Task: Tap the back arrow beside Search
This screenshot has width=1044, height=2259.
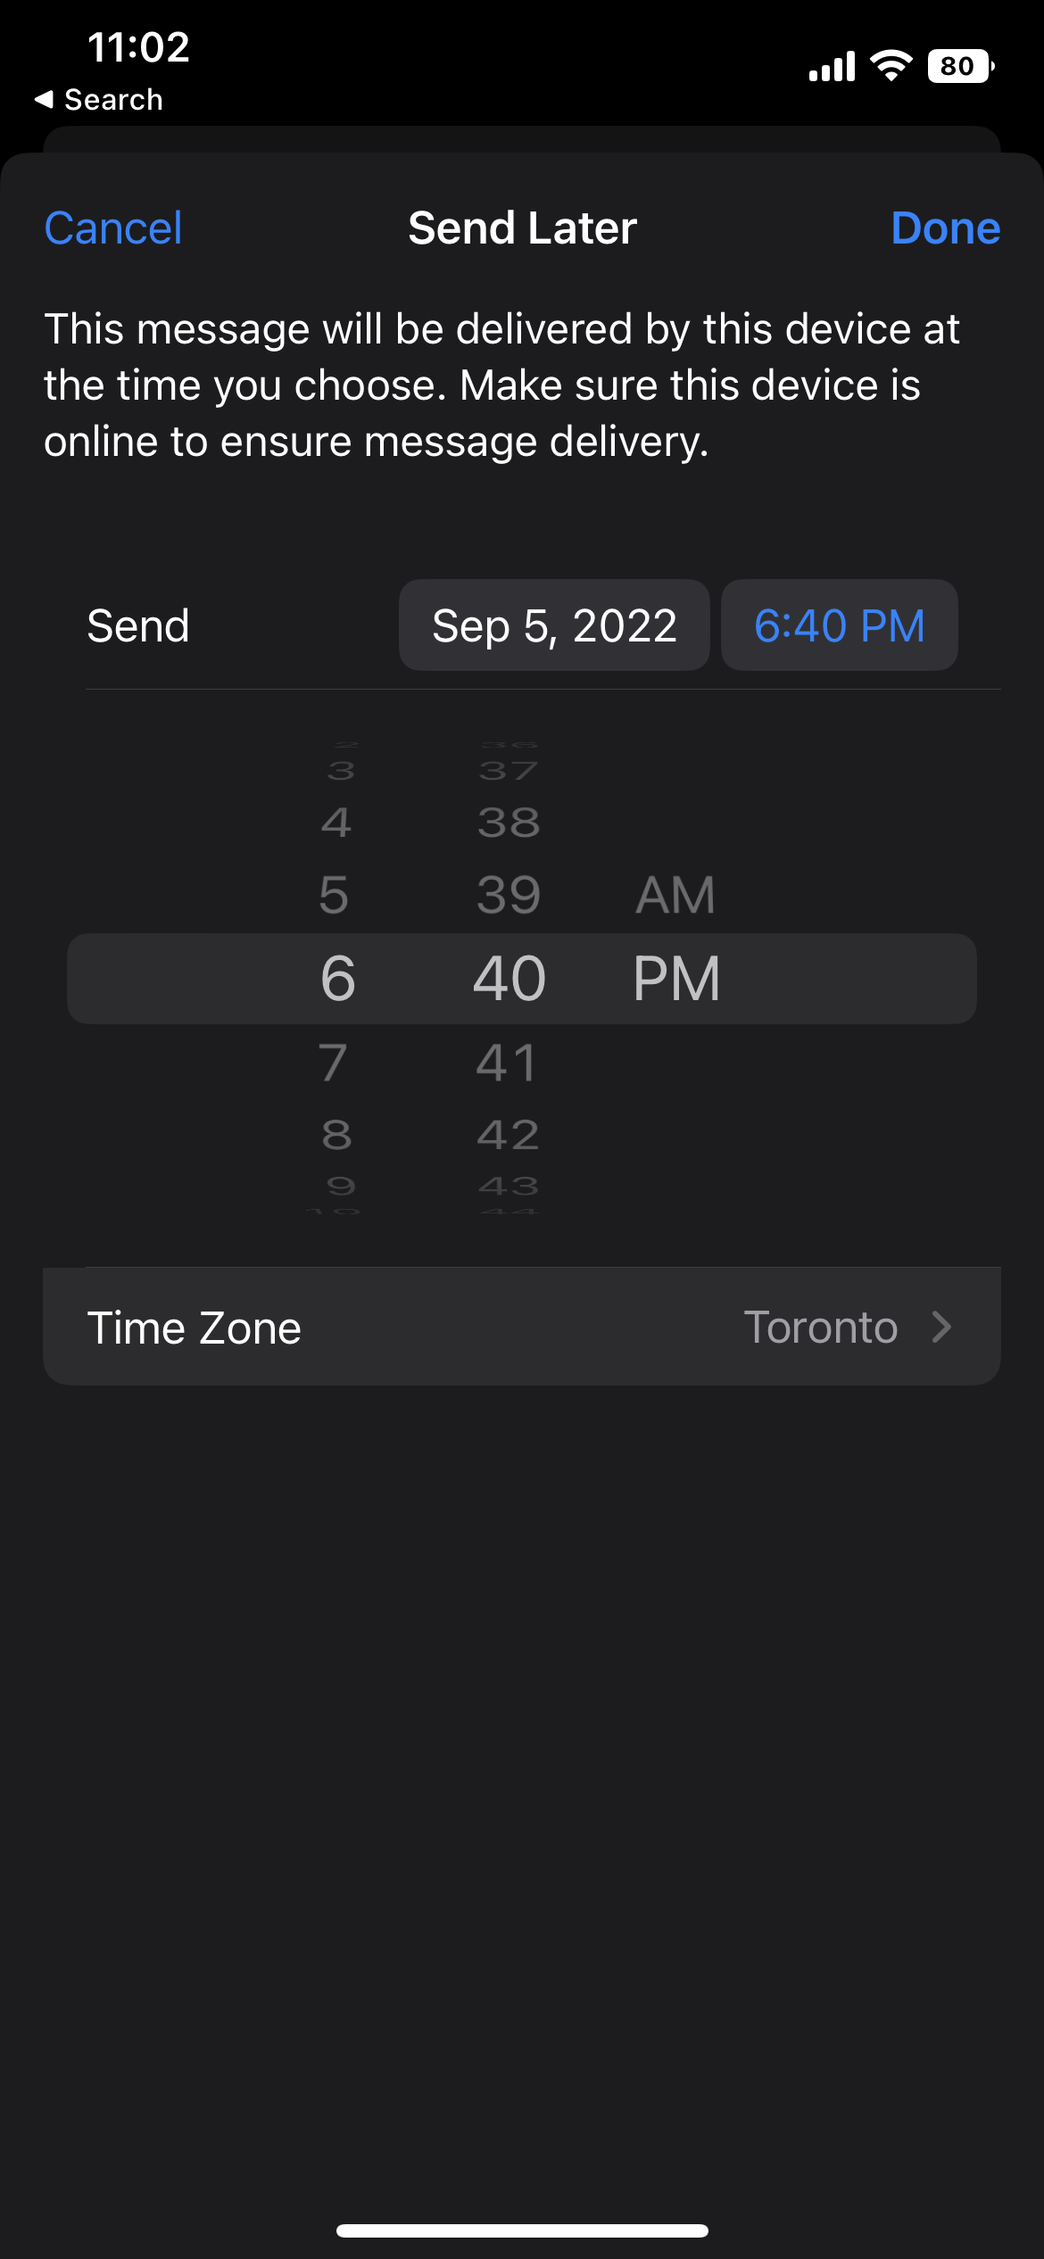Action: [x=44, y=100]
